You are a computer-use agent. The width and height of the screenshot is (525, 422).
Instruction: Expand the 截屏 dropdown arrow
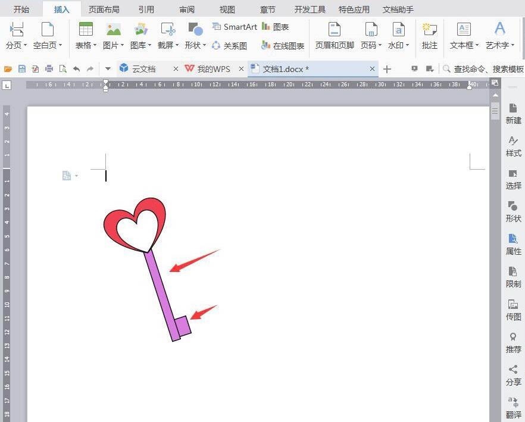click(x=177, y=45)
